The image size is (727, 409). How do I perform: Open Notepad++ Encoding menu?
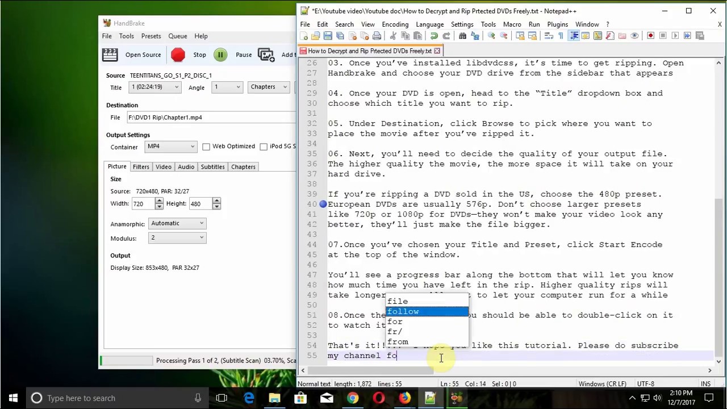[x=395, y=24]
